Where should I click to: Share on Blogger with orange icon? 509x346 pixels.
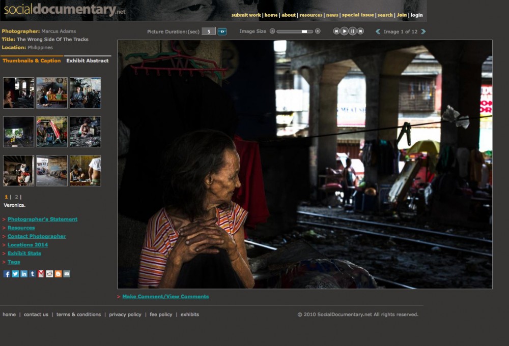coord(58,274)
